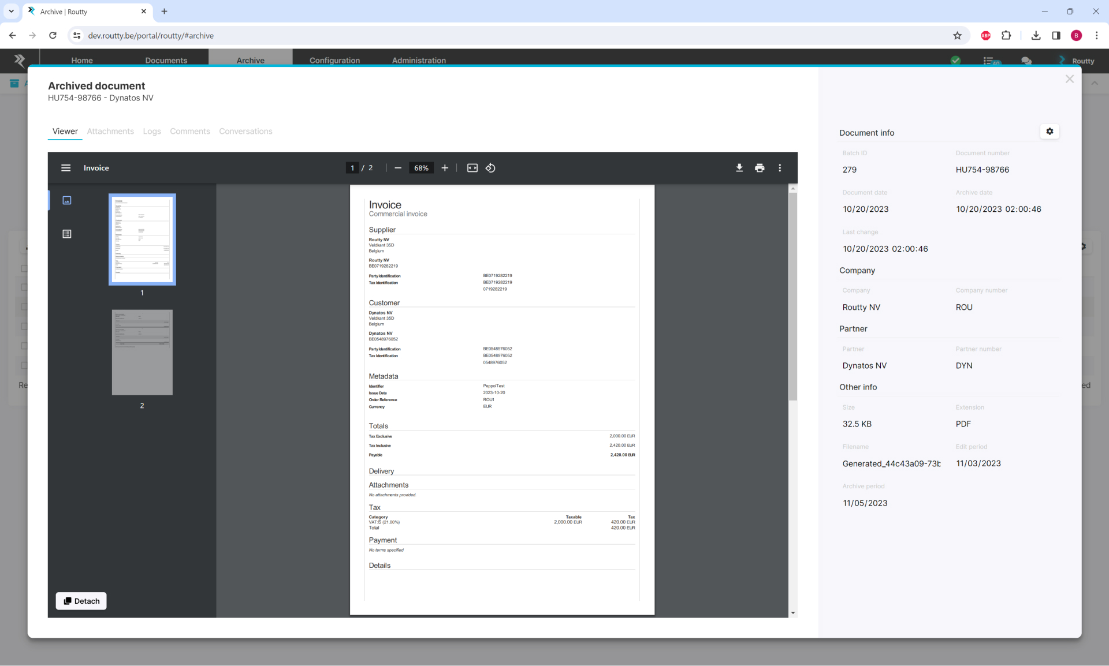Viewport: 1109px width, 666px height.
Task: Click the 68% zoom level field
Action: pos(421,168)
